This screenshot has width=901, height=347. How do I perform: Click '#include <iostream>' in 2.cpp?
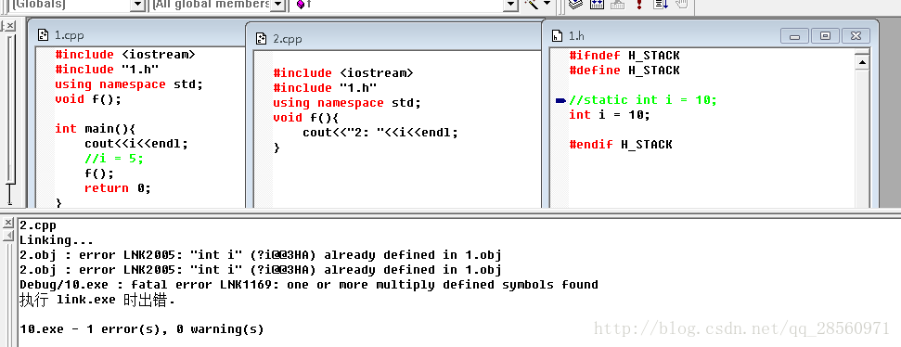tap(343, 73)
